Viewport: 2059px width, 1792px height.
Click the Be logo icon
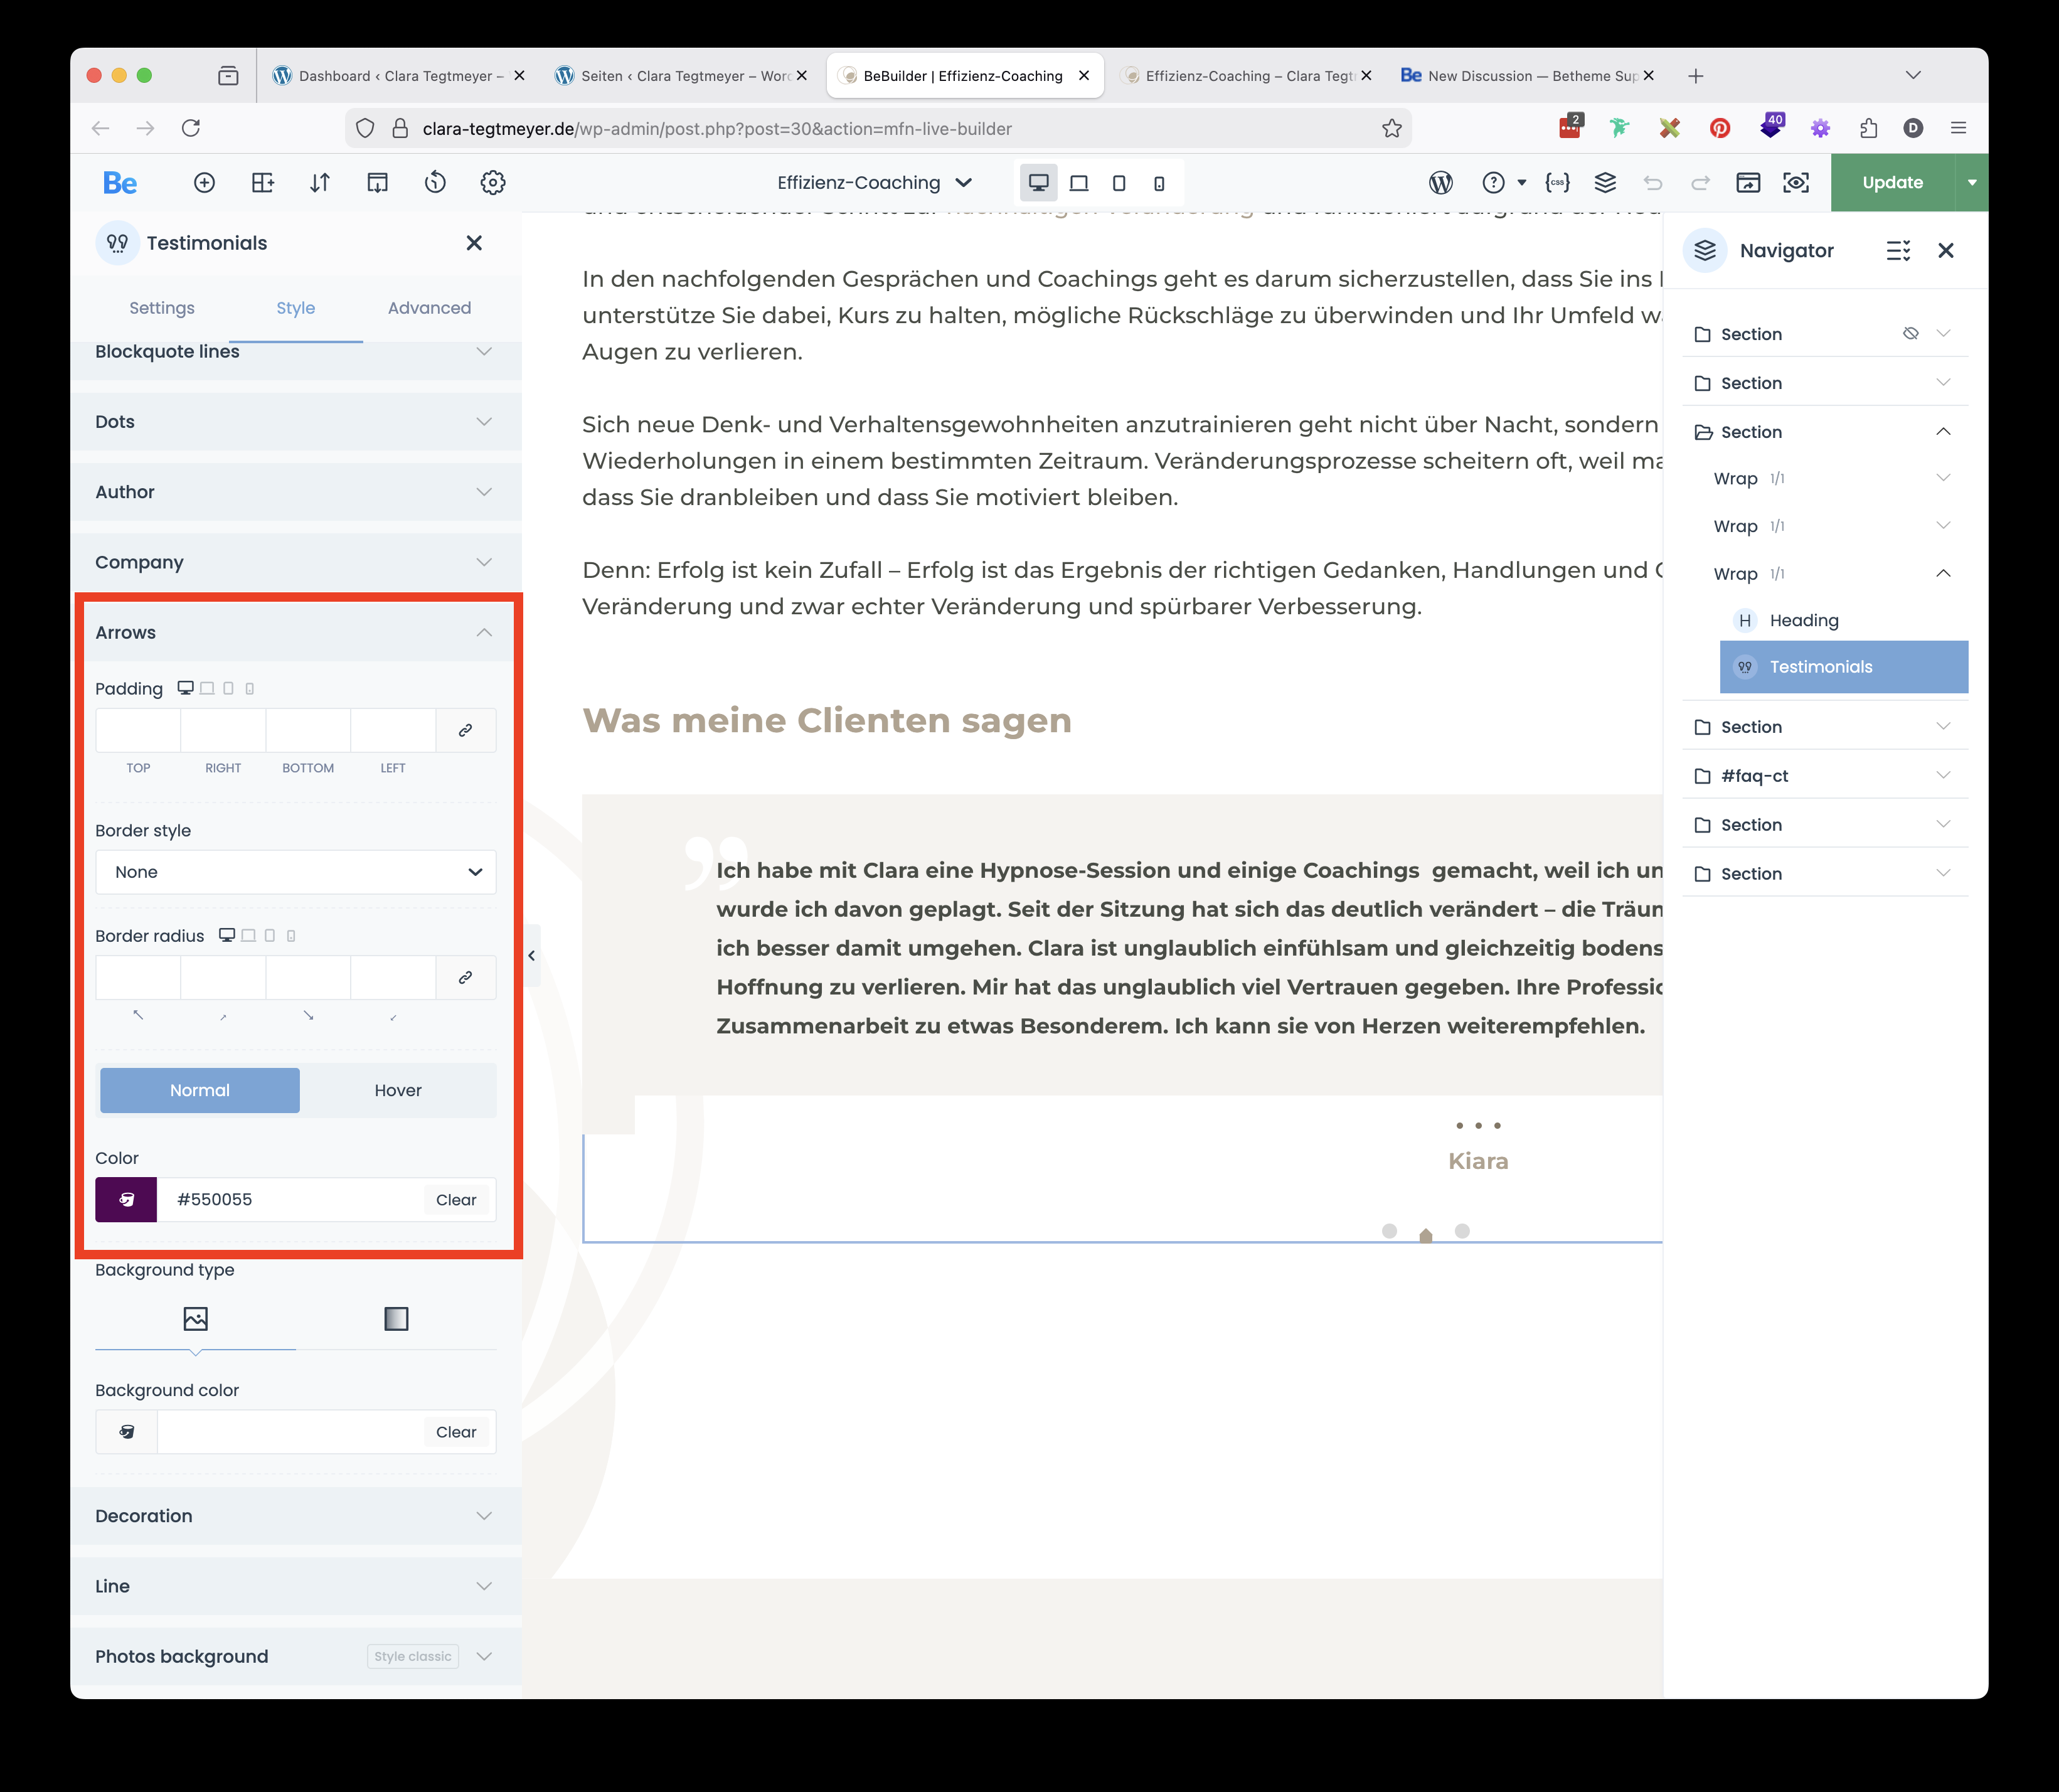point(120,183)
